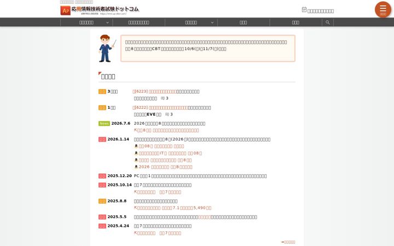Click the date text 2025.4.24
394x246 pixels.
coord(118,226)
